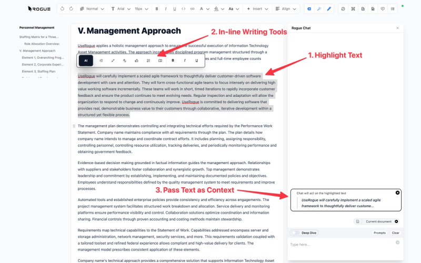The image size is (421, 263).
Task: Click the shorten text icon in the inline toolbar
Action: click(101, 60)
